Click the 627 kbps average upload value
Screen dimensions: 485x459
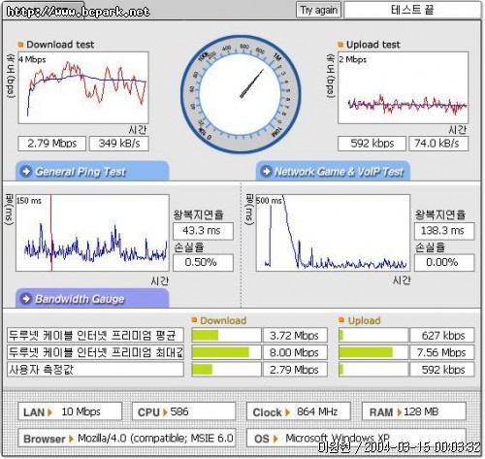442,335
